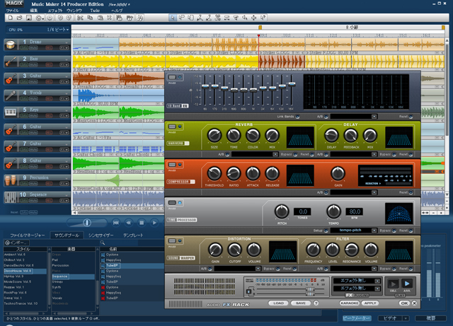Open the ウィンドウ menu
This screenshot has height=326, width=453.
[74, 11]
